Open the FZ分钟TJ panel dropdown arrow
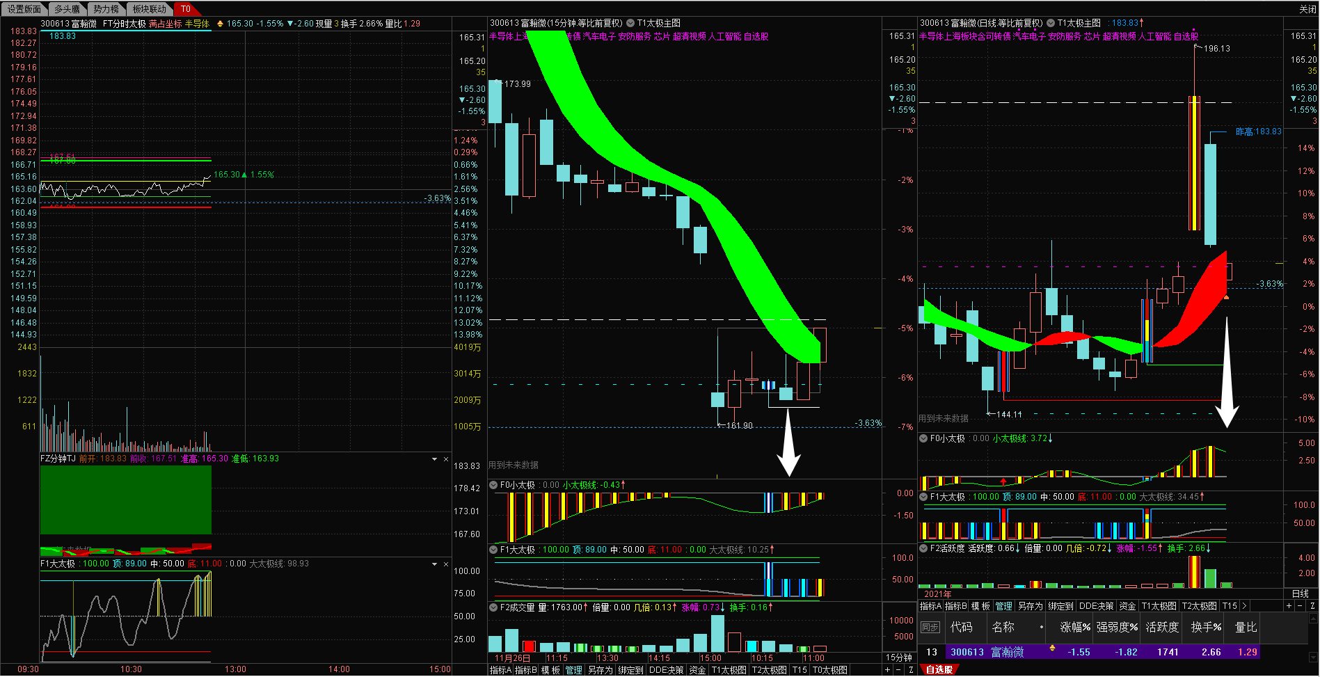 pos(435,459)
